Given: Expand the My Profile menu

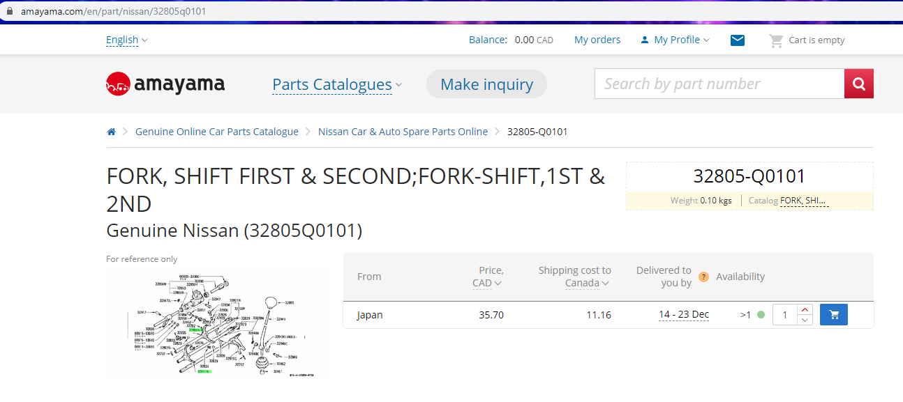Looking at the screenshot, I should (675, 40).
